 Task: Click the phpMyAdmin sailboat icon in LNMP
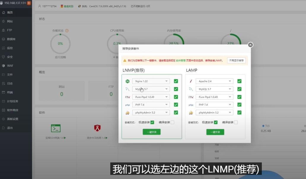[128, 113]
